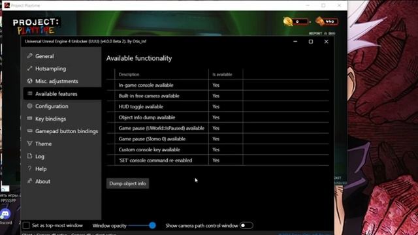Click the Misc. adjustments globe icon
The image size is (418, 235).
click(29, 81)
